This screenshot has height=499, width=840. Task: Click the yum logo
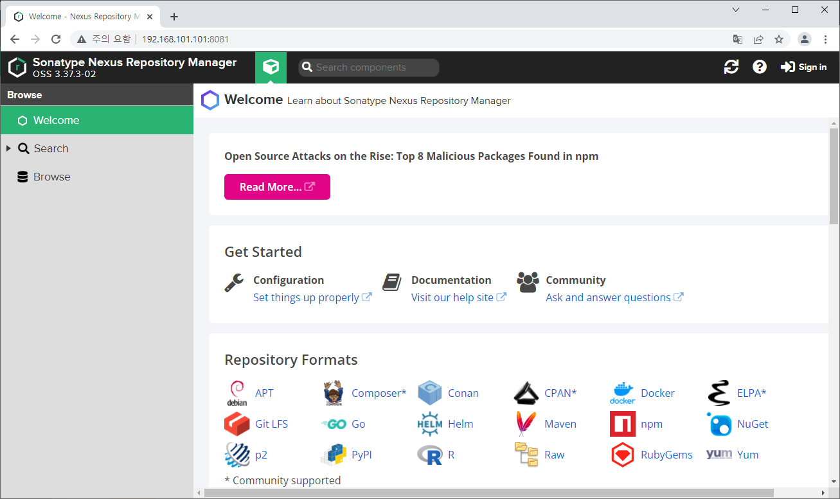coord(719,454)
